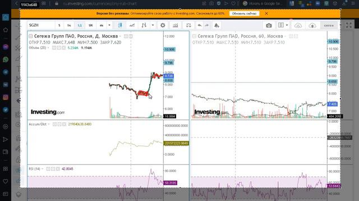Select the 5 minute interval

[59, 25]
